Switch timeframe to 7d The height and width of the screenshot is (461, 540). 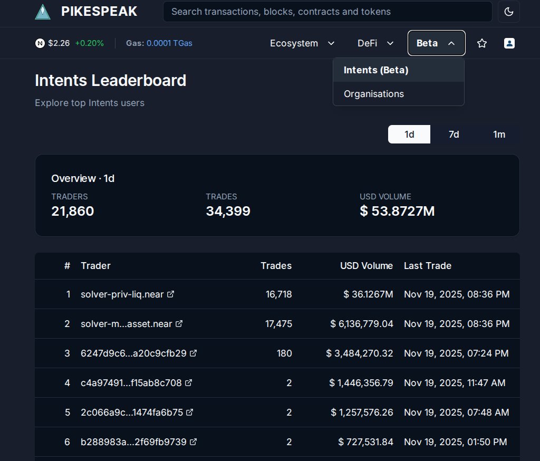point(454,135)
